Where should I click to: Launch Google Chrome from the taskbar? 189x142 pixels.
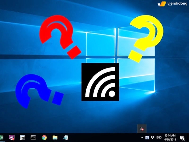coord(44,138)
